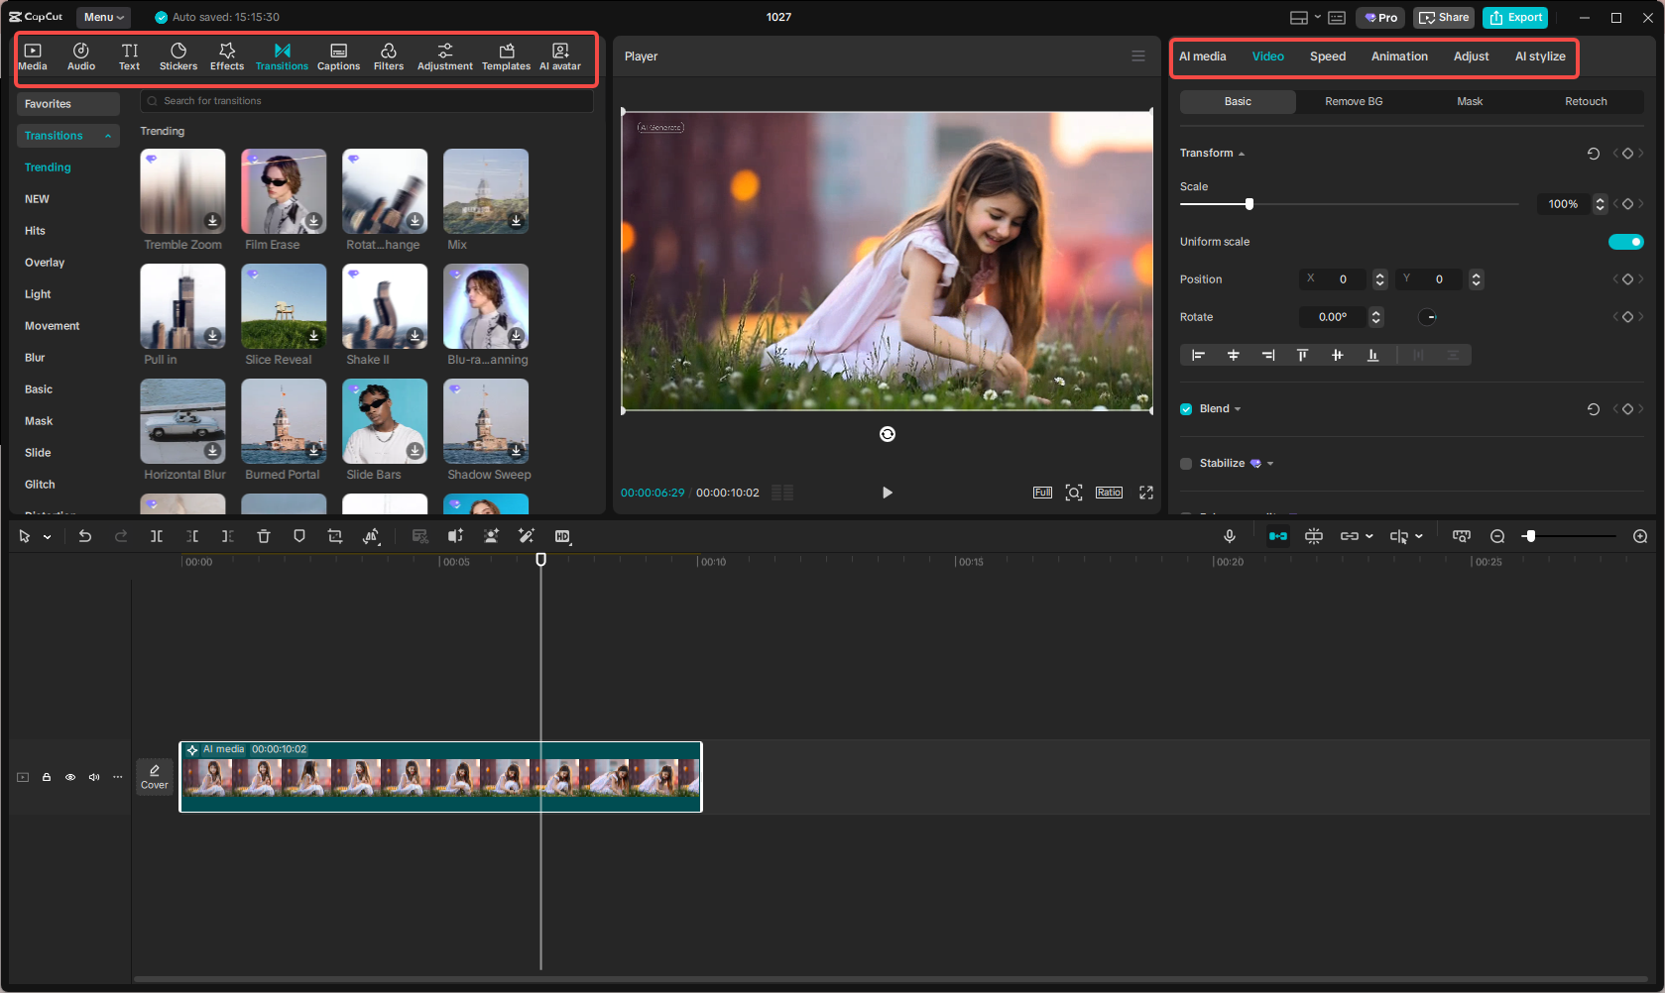Switch to the Remove BG tab
This screenshot has height=993, width=1665.
pyautogui.click(x=1353, y=101)
